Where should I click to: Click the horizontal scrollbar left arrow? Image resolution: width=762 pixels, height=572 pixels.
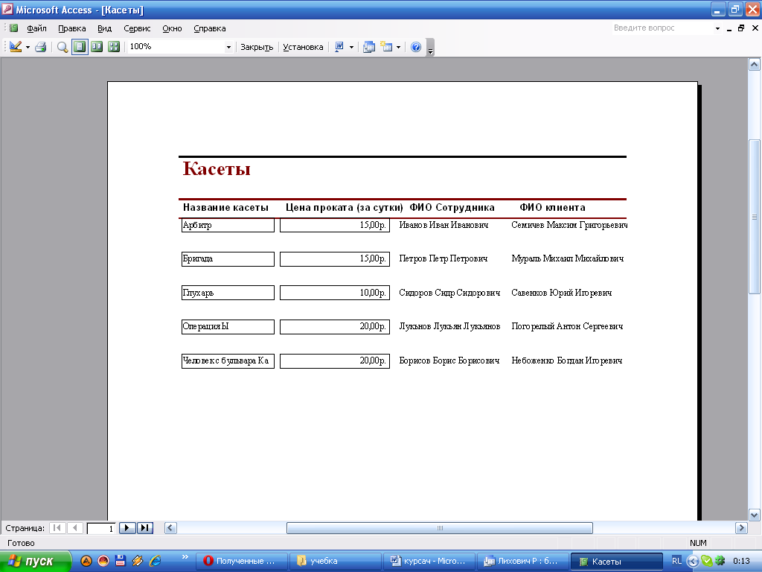170,528
